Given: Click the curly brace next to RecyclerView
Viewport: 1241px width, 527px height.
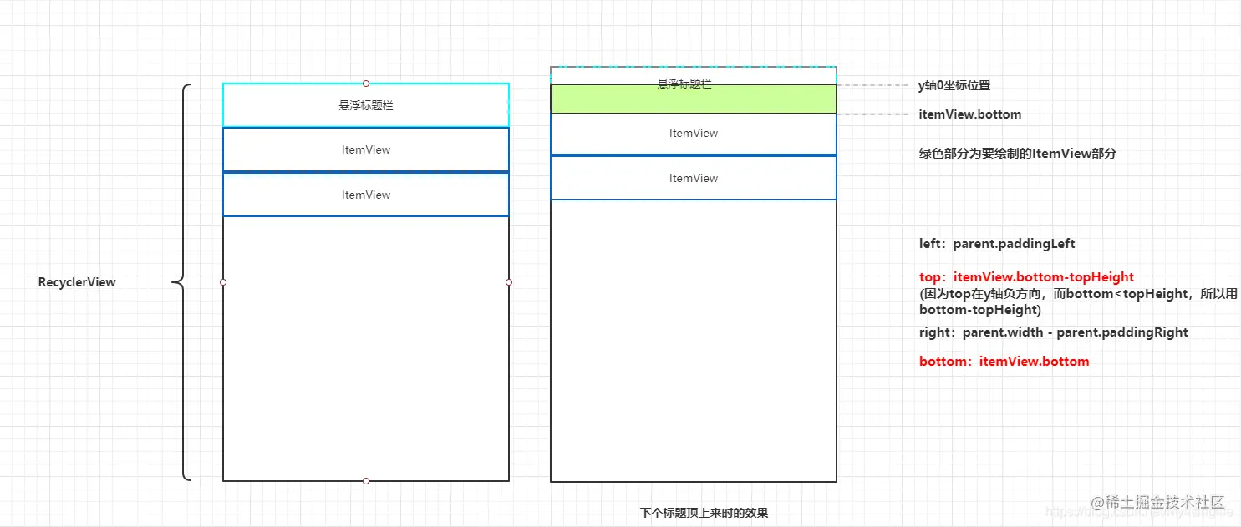Looking at the screenshot, I should click(x=181, y=282).
